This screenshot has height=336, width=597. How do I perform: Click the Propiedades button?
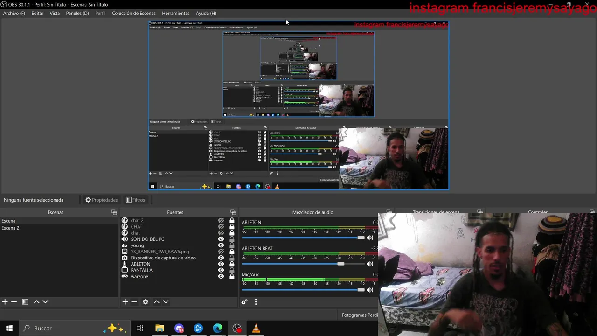[101, 200]
